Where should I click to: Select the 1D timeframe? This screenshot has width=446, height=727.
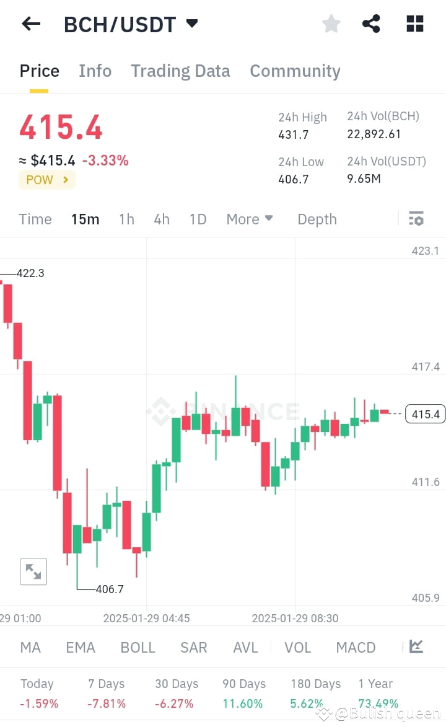pyautogui.click(x=198, y=219)
